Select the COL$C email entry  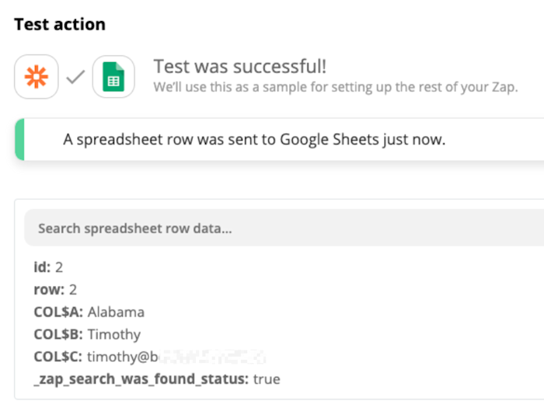click(x=150, y=357)
